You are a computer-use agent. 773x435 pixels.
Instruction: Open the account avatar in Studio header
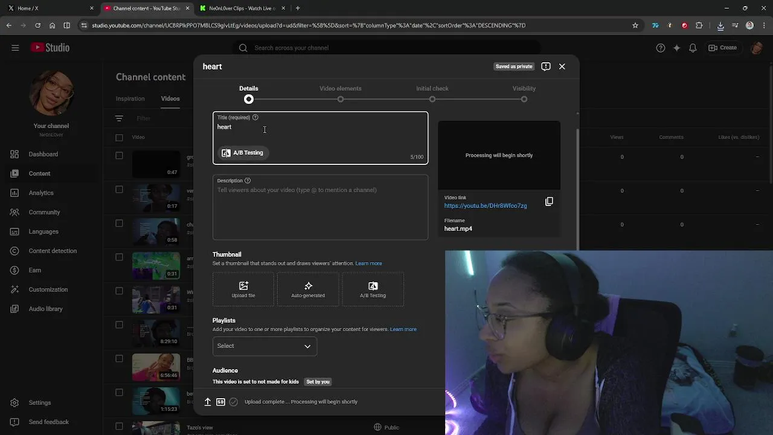(x=756, y=48)
